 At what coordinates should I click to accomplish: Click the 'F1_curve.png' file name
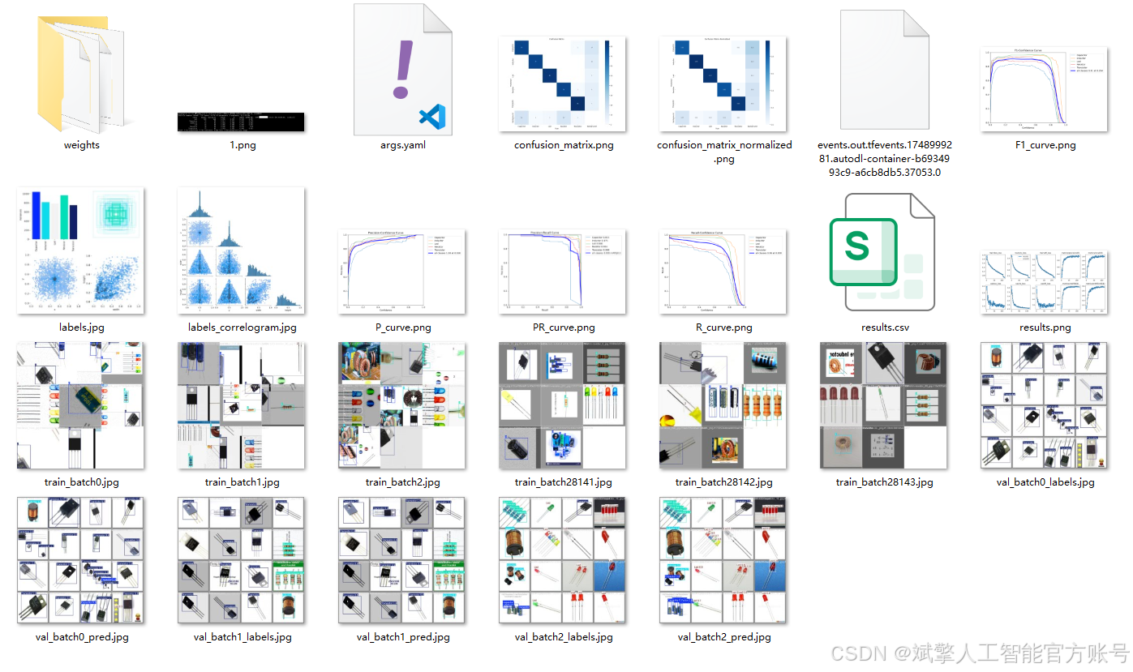pos(1045,145)
